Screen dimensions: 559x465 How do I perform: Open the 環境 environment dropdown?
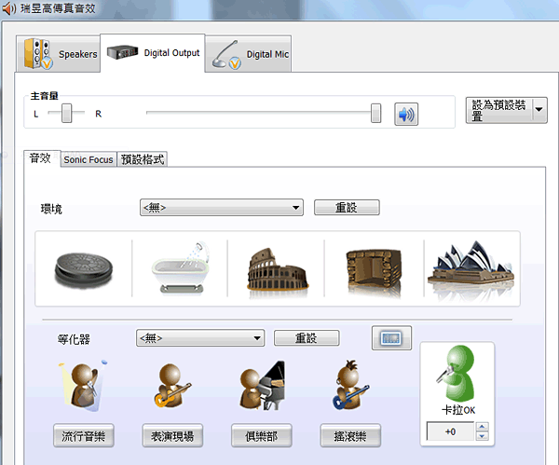click(x=222, y=208)
